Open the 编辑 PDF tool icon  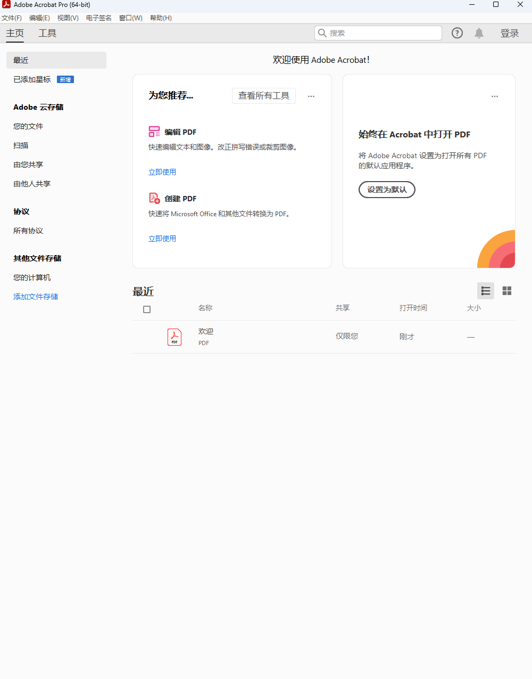point(154,132)
